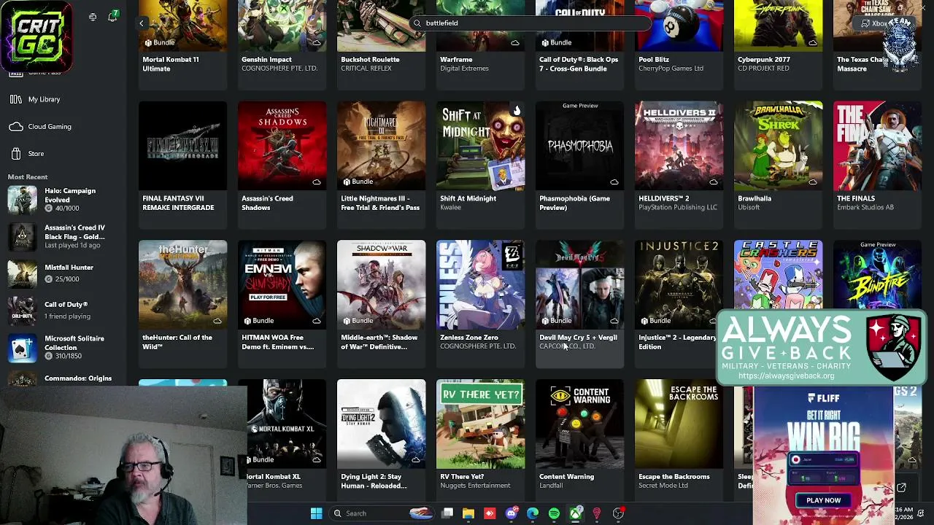The image size is (934, 525).
Task: Click the Genshin Impact title
Action: click(x=266, y=60)
